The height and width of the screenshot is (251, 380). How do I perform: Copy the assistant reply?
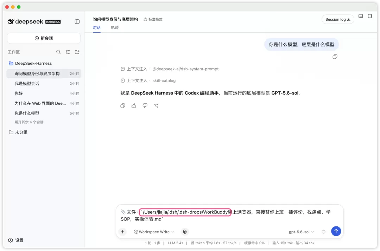coord(123,106)
